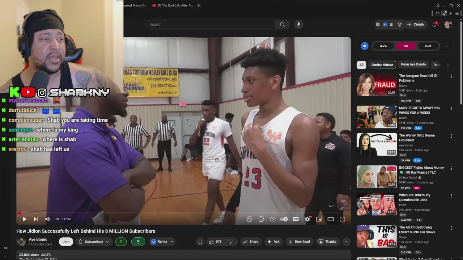Open browser settings sliders icon
Screen dimensions: 463x260
click(x=457, y=13)
